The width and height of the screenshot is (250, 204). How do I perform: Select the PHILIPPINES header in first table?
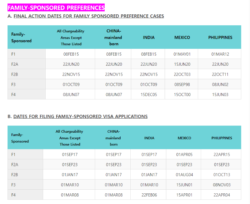pos(220,38)
